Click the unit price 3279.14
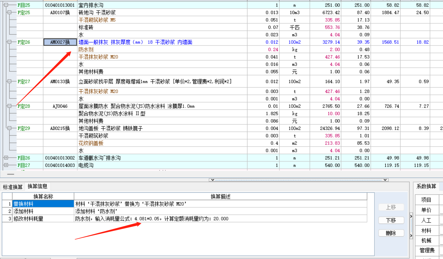 coord(331,42)
